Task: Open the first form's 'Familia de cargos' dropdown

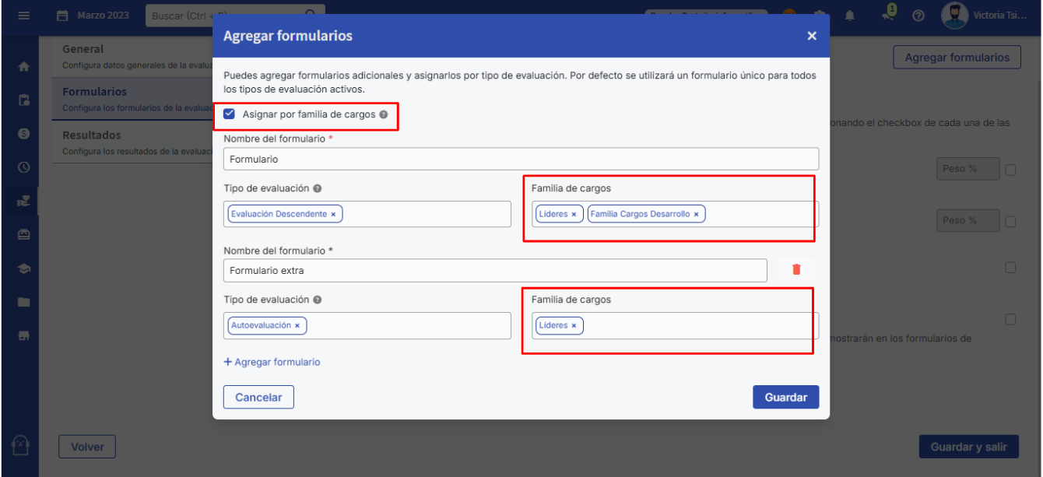Action: coord(759,214)
